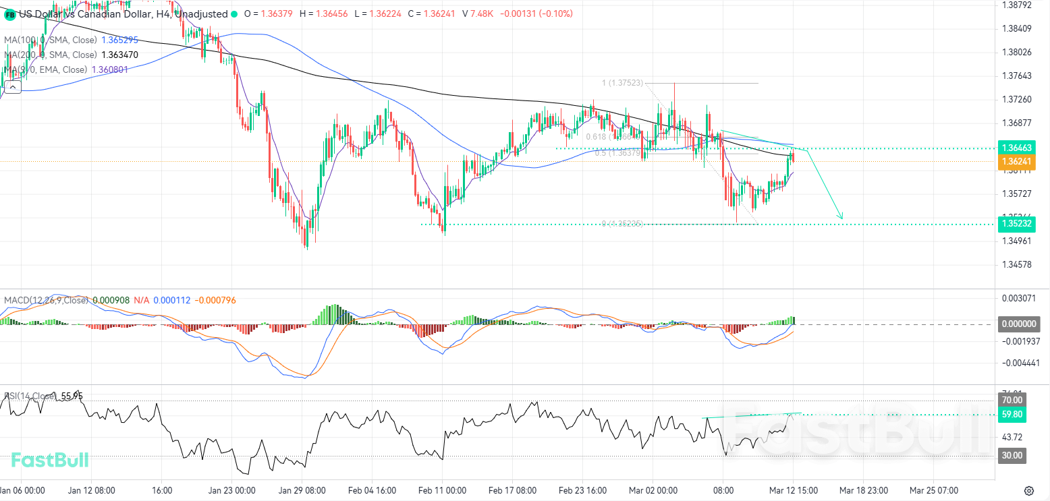The image size is (1050, 501).
Task: Click the orange 1.36241 current price tag
Action: (x=1018, y=162)
